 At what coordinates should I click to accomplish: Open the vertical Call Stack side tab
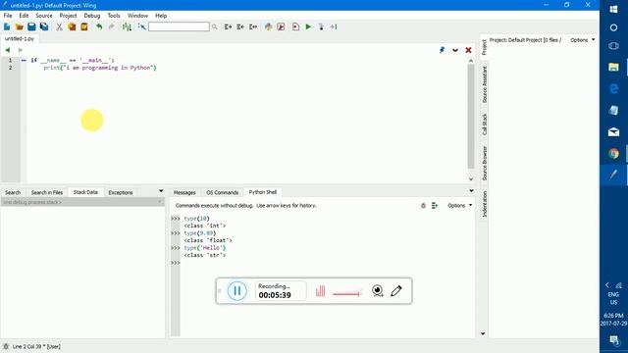(x=484, y=125)
